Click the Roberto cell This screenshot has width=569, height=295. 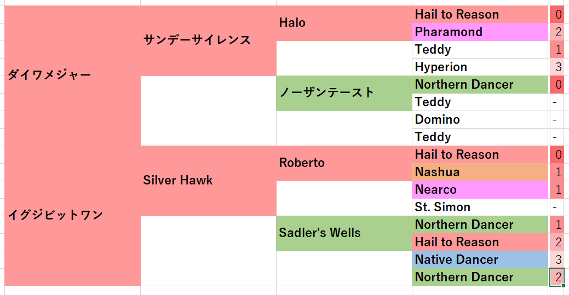point(344,163)
